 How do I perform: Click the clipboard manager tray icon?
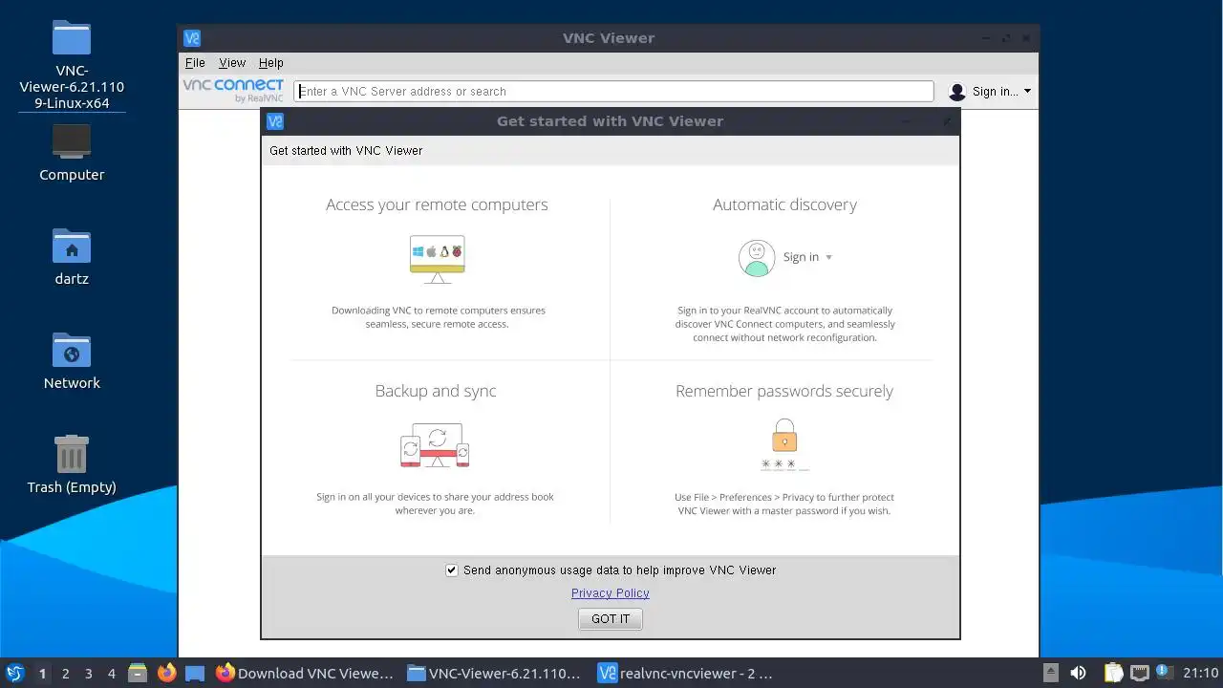click(x=1113, y=674)
